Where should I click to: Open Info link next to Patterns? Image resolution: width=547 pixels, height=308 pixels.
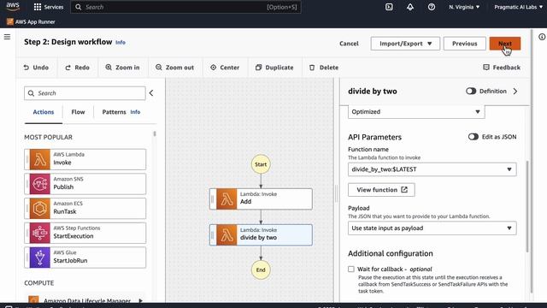click(x=135, y=112)
